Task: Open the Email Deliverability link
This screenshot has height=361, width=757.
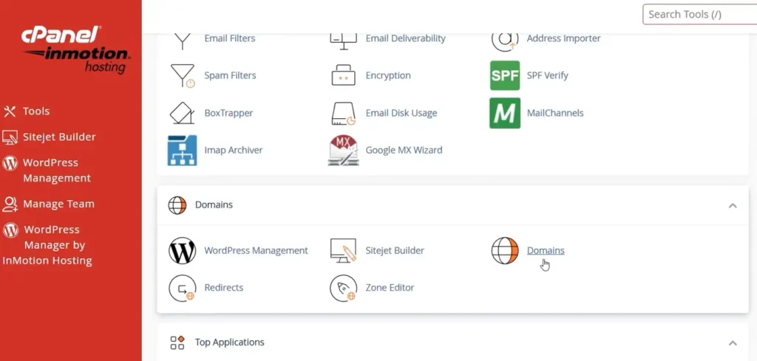Action: [x=406, y=38]
